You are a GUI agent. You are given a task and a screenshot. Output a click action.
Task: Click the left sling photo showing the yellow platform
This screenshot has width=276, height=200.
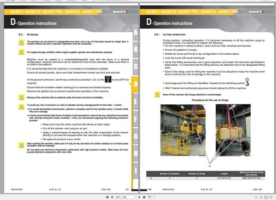coord(183,130)
